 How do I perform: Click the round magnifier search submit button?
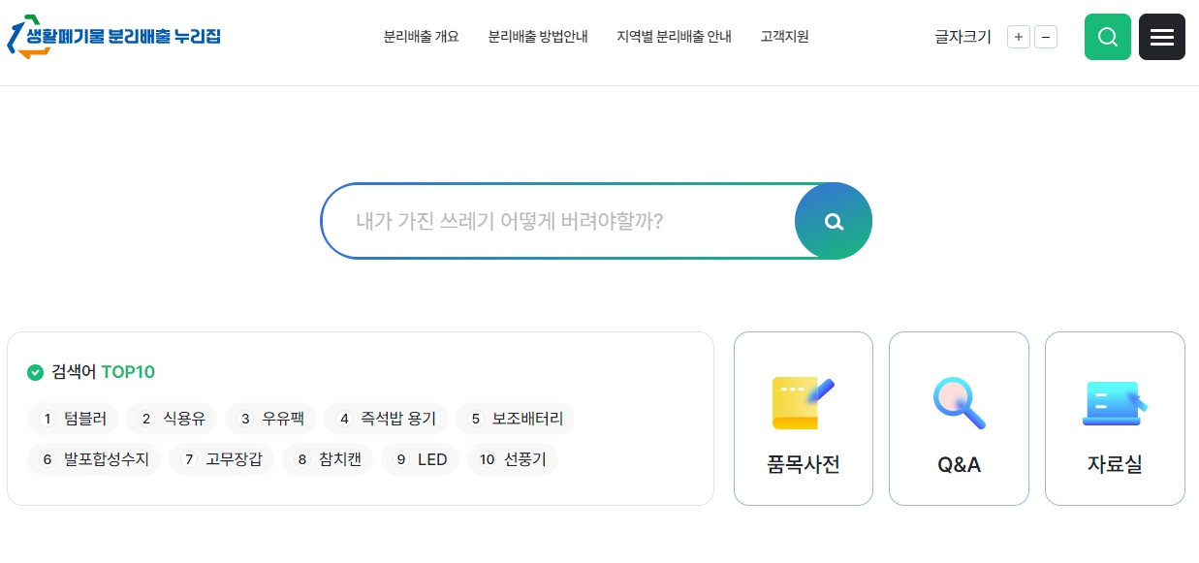[834, 221]
